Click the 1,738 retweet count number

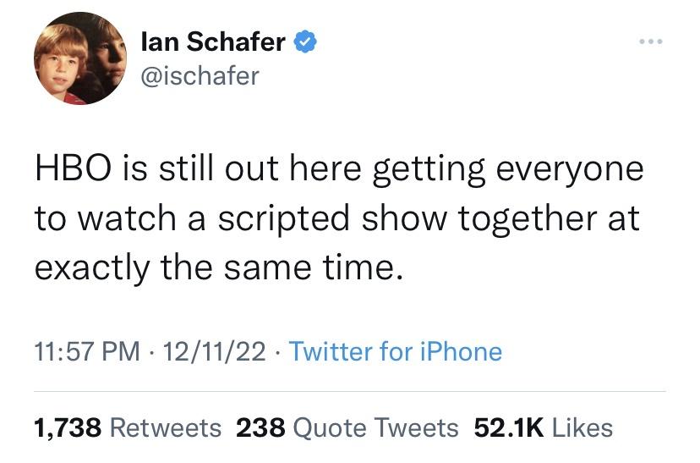point(68,427)
